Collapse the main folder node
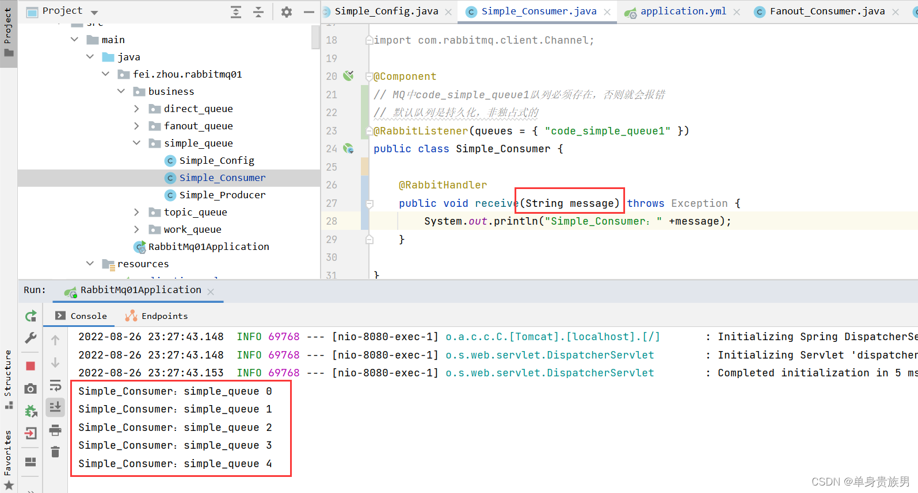 (74, 40)
